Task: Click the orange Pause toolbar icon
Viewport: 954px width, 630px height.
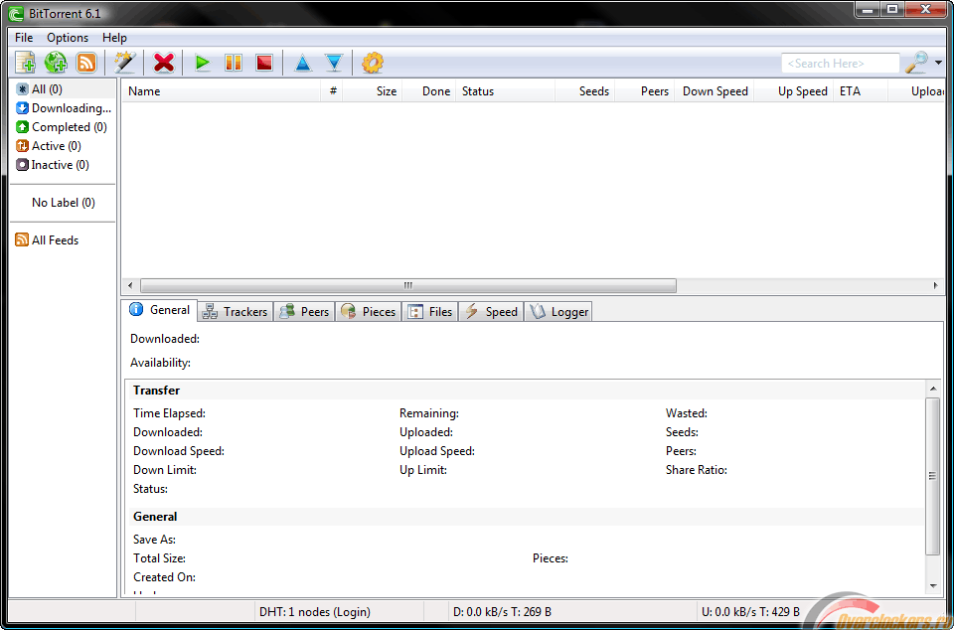Action: coord(234,63)
